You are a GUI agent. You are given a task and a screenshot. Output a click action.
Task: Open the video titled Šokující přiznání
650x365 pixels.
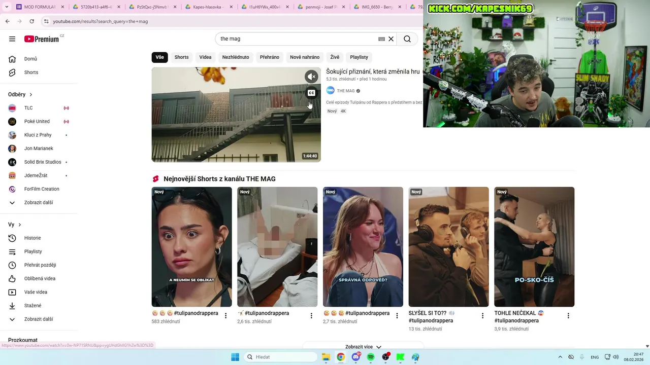point(373,71)
